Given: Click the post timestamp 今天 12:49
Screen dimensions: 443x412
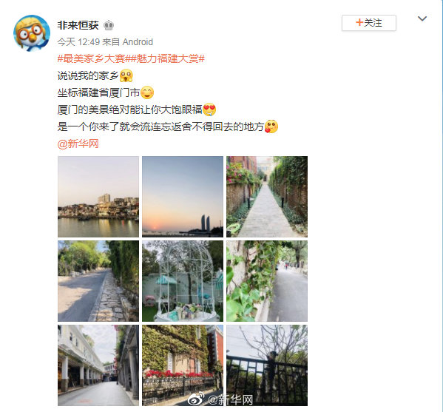Looking at the screenshot, I should pos(78,42).
